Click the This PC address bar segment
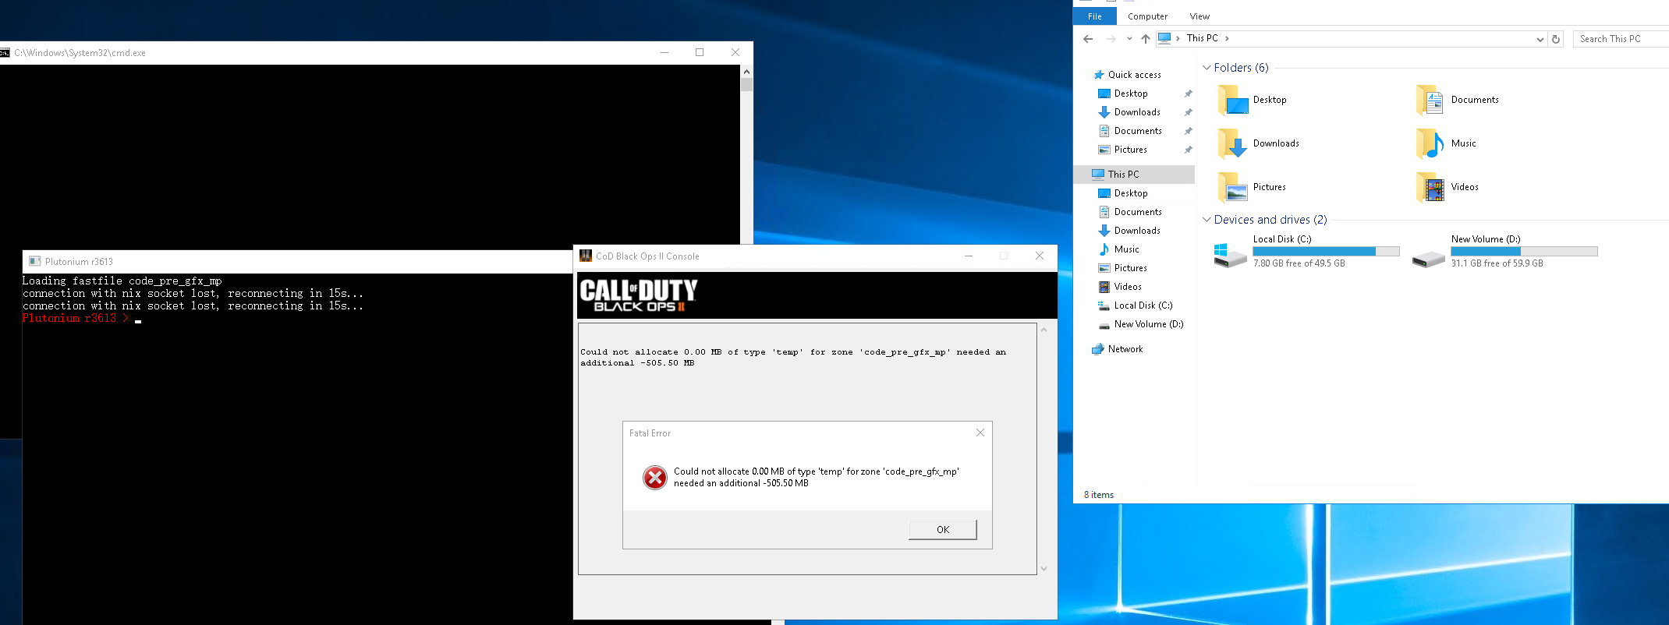The image size is (1669, 625). tap(1202, 38)
